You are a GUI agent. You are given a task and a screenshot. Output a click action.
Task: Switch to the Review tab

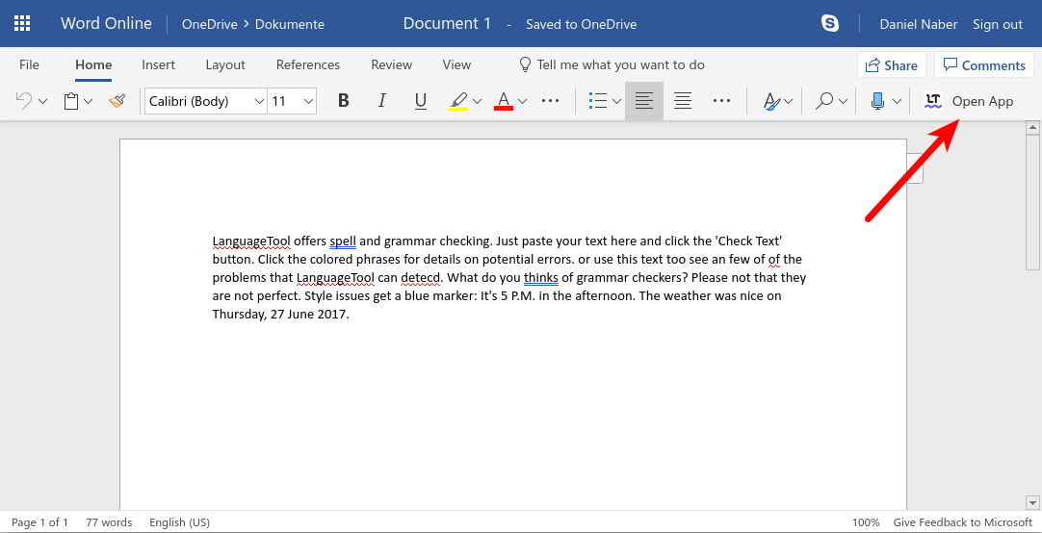pyautogui.click(x=391, y=65)
